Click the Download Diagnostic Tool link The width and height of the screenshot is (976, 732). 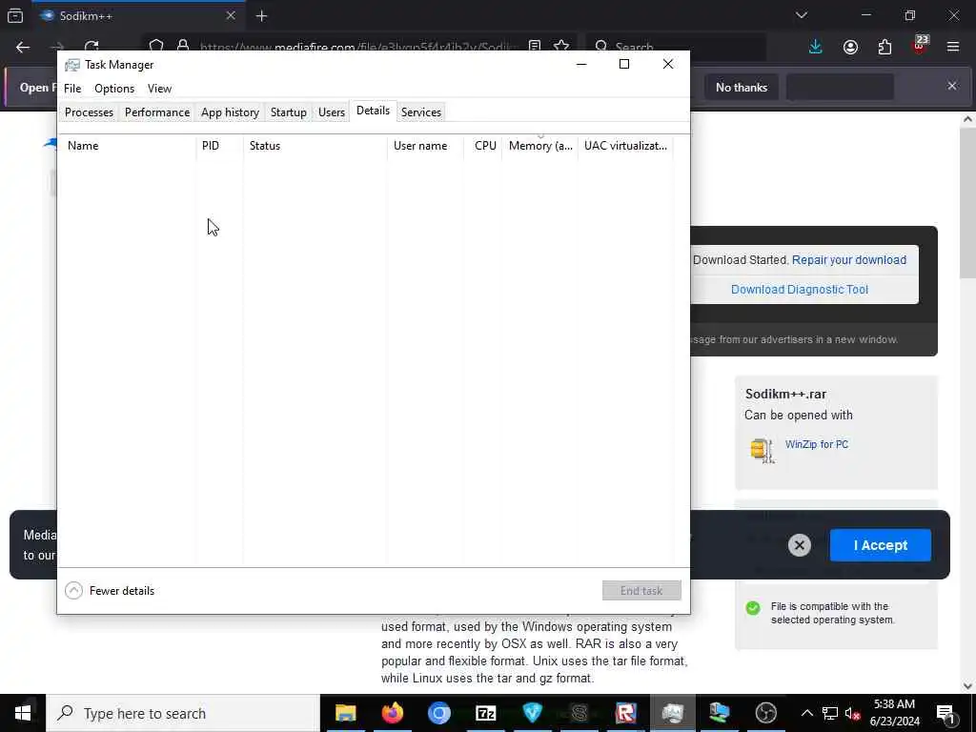coord(800,290)
